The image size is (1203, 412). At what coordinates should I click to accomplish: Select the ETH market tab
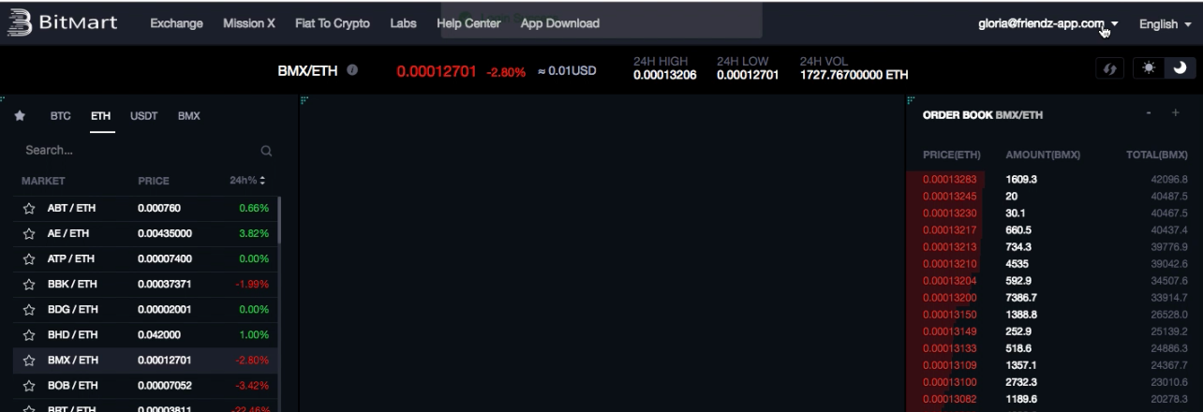pos(101,116)
